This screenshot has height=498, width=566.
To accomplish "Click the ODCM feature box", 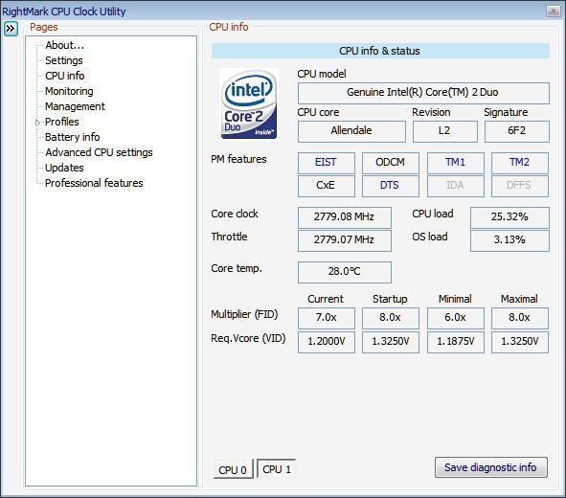I will 391,163.
